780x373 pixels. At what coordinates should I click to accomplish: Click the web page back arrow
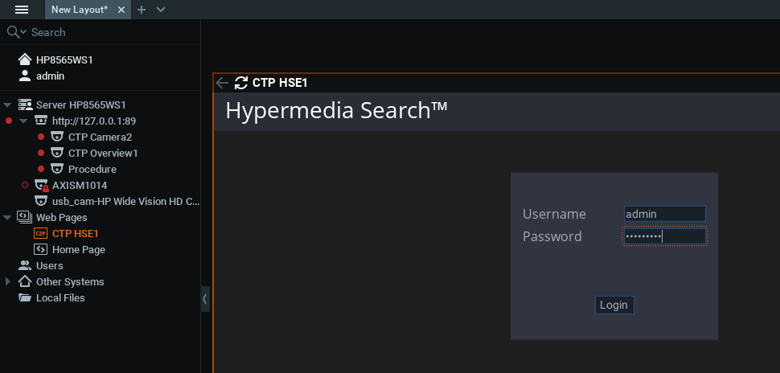click(x=223, y=82)
